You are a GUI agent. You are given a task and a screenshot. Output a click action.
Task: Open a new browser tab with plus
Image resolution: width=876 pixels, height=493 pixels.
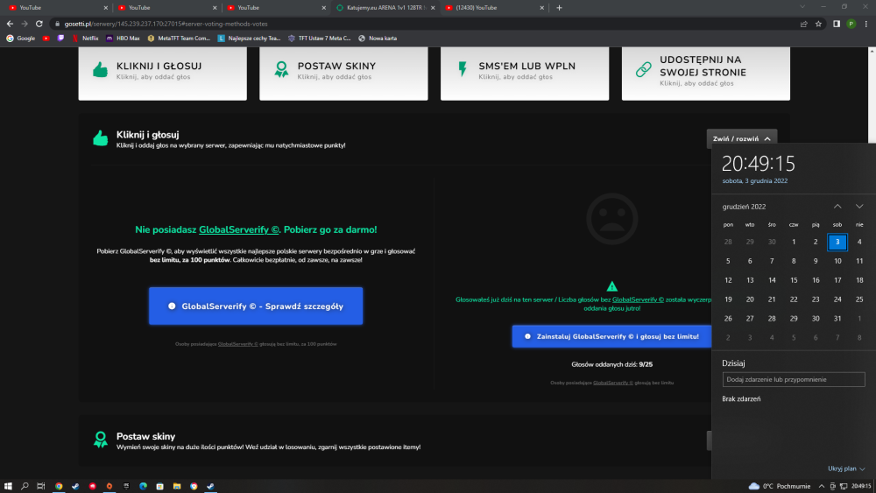[559, 8]
